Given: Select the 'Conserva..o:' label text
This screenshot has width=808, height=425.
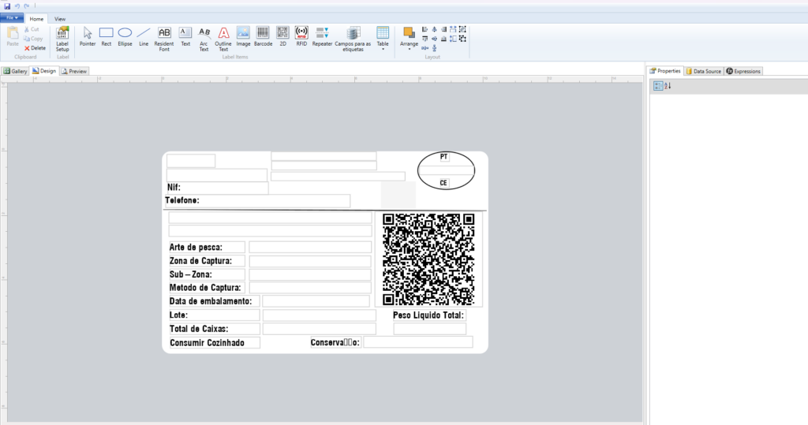Looking at the screenshot, I should pyautogui.click(x=335, y=342).
